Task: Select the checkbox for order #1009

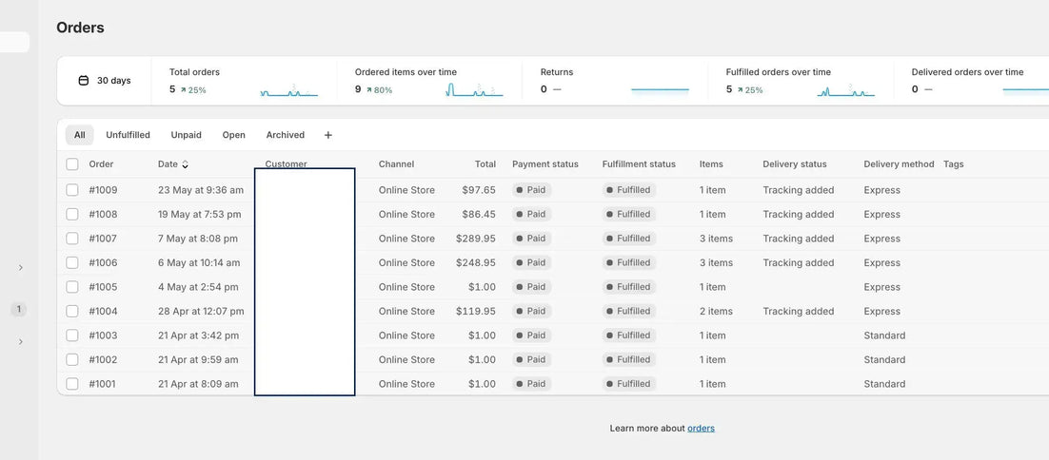Action: coord(72,190)
